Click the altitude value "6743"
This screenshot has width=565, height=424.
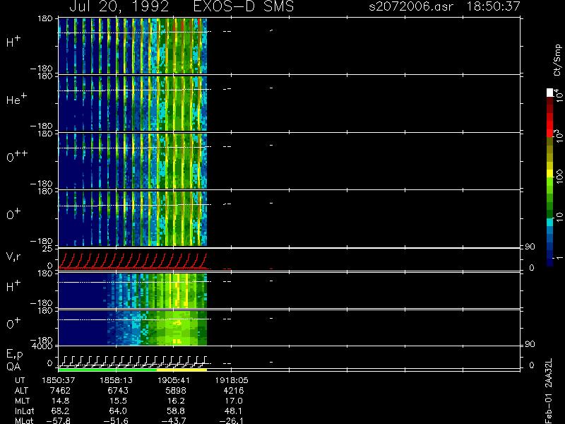coord(118,391)
